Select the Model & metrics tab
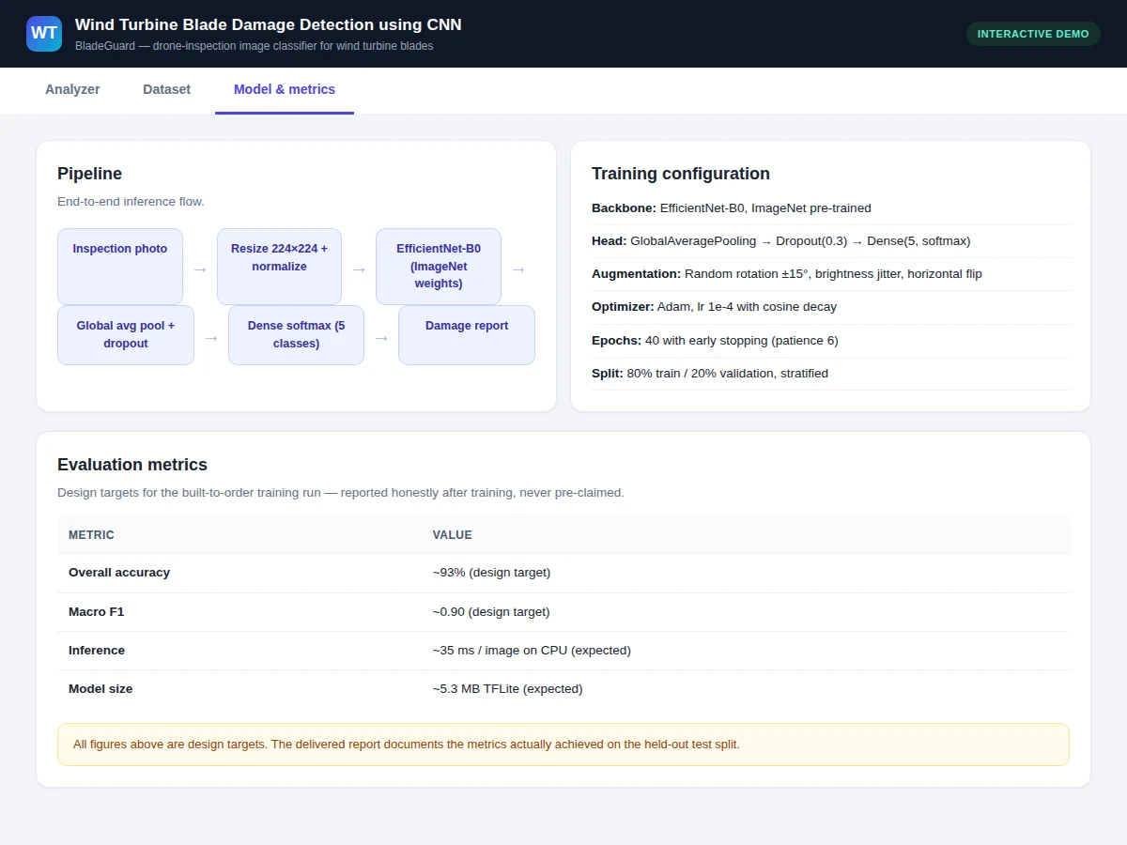 click(x=285, y=90)
